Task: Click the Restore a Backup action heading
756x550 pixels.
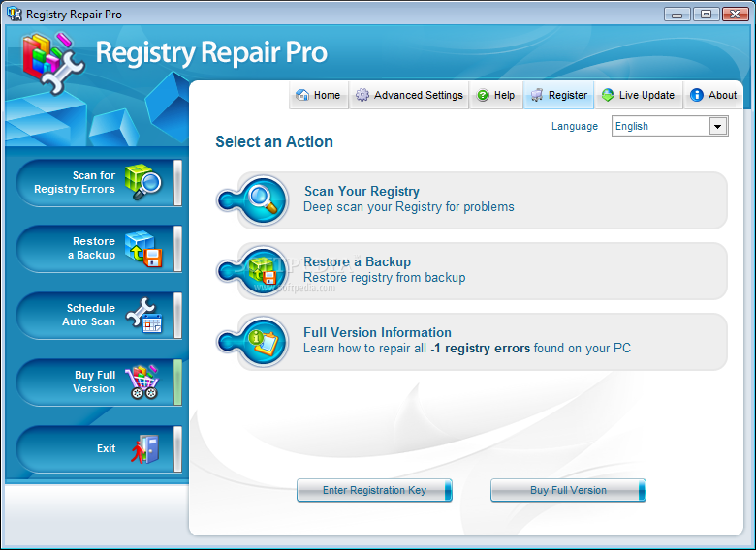Action: pyautogui.click(x=358, y=261)
